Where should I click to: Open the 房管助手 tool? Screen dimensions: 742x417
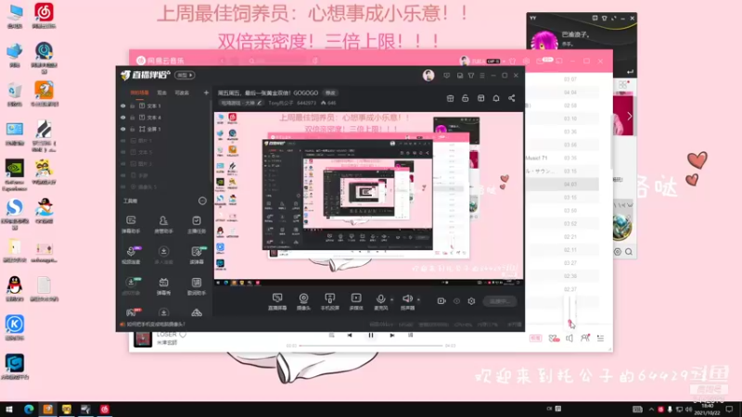tap(163, 224)
